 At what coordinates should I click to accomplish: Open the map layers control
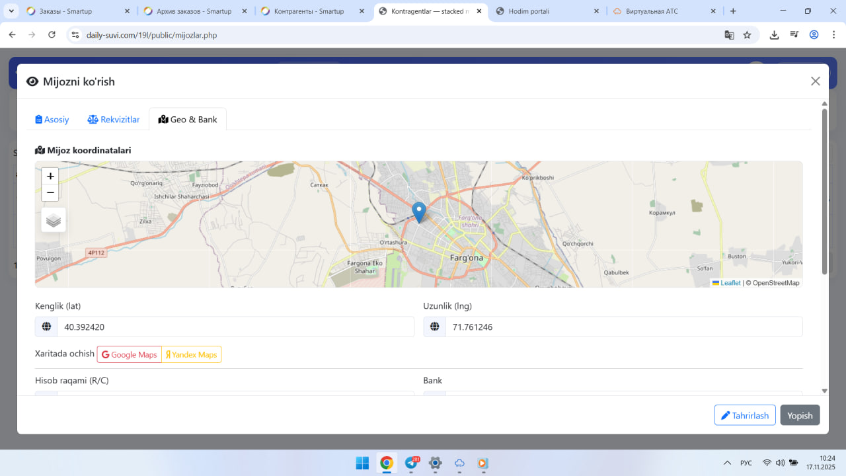click(x=54, y=220)
